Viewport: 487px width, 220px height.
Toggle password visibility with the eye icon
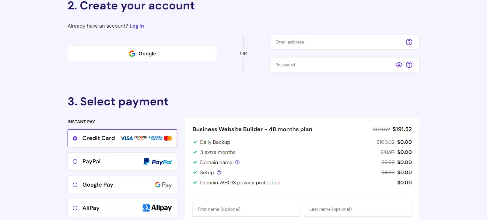[399, 65]
